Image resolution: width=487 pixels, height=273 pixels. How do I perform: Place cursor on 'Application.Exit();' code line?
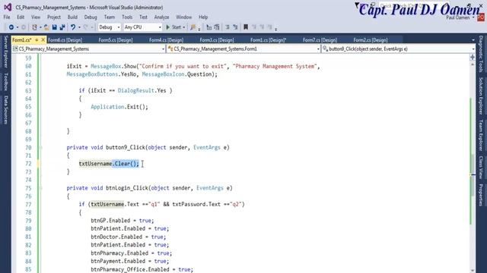click(x=119, y=107)
